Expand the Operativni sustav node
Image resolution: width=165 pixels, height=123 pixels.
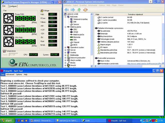[x=65, y=47]
